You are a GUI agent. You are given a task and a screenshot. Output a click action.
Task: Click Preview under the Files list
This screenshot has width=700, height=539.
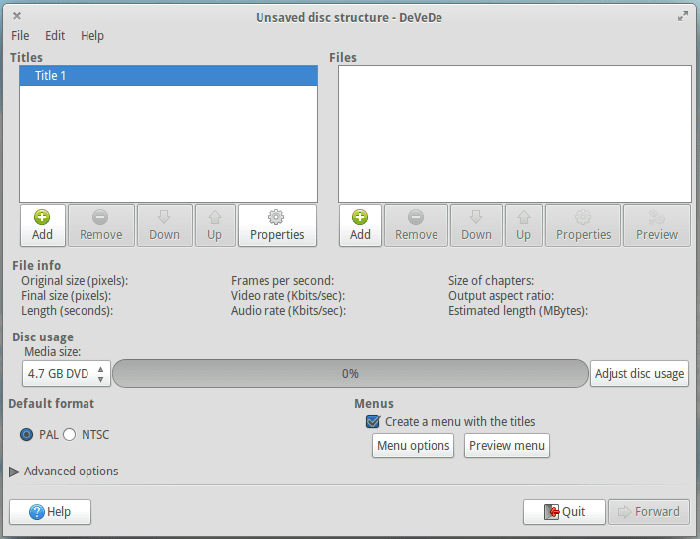click(657, 225)
